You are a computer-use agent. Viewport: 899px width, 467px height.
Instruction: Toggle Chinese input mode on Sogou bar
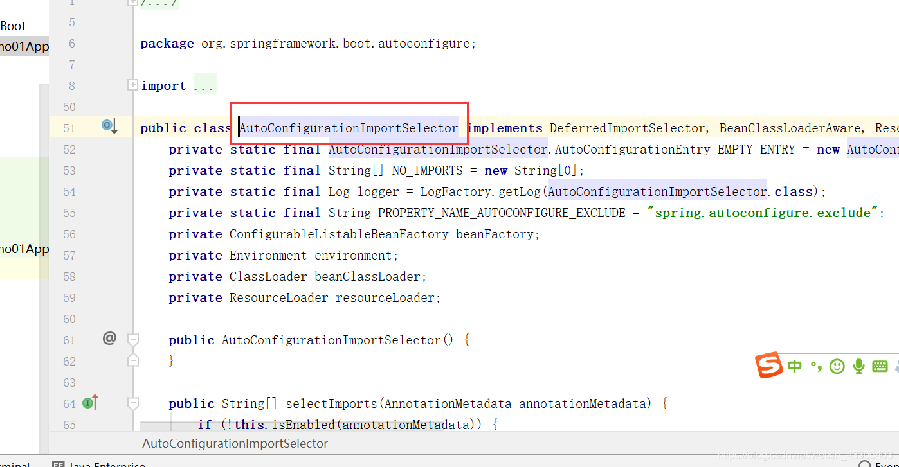click(795, 366)
